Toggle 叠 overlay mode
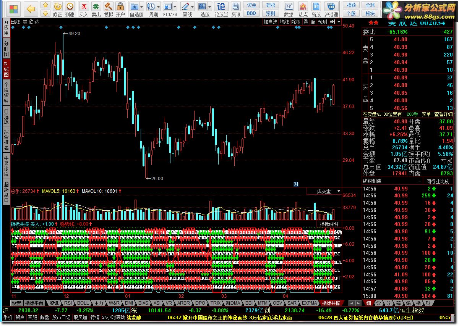 click(306, 22)
